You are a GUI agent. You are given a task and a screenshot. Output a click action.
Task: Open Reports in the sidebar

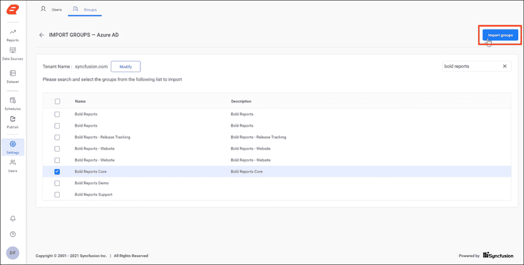[x=13, y=35]
